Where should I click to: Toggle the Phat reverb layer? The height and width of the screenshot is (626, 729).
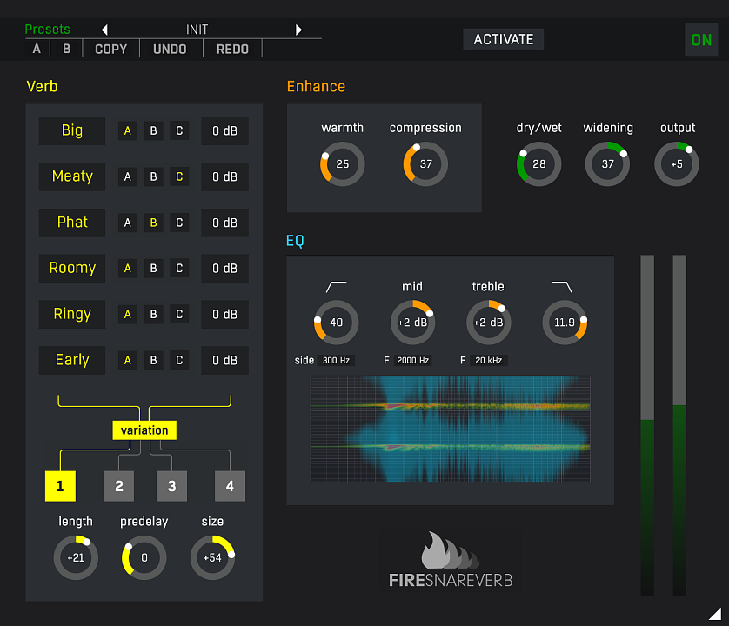pyautogui.click(x=72, y=223)
